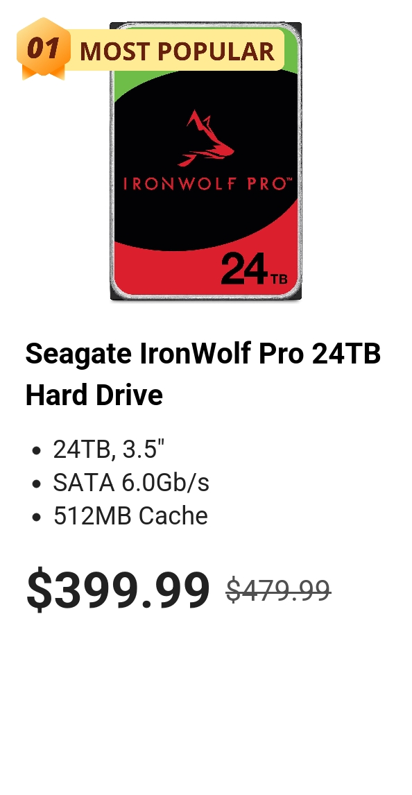Click the orange 01 rank badge
Image resolution: width=412 pixels, height=795 pixels.
click(x=44, y=48)
